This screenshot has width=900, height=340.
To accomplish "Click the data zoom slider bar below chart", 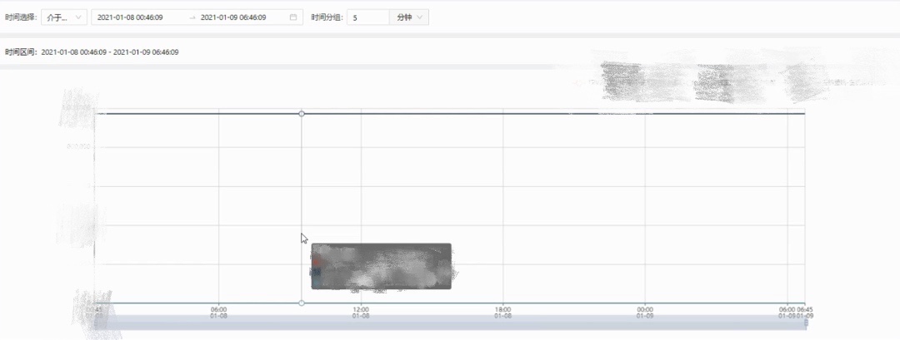I will (450, 323).
